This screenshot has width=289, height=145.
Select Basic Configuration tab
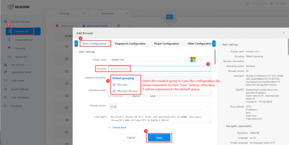pyautogui.click(x=95, y=44)
